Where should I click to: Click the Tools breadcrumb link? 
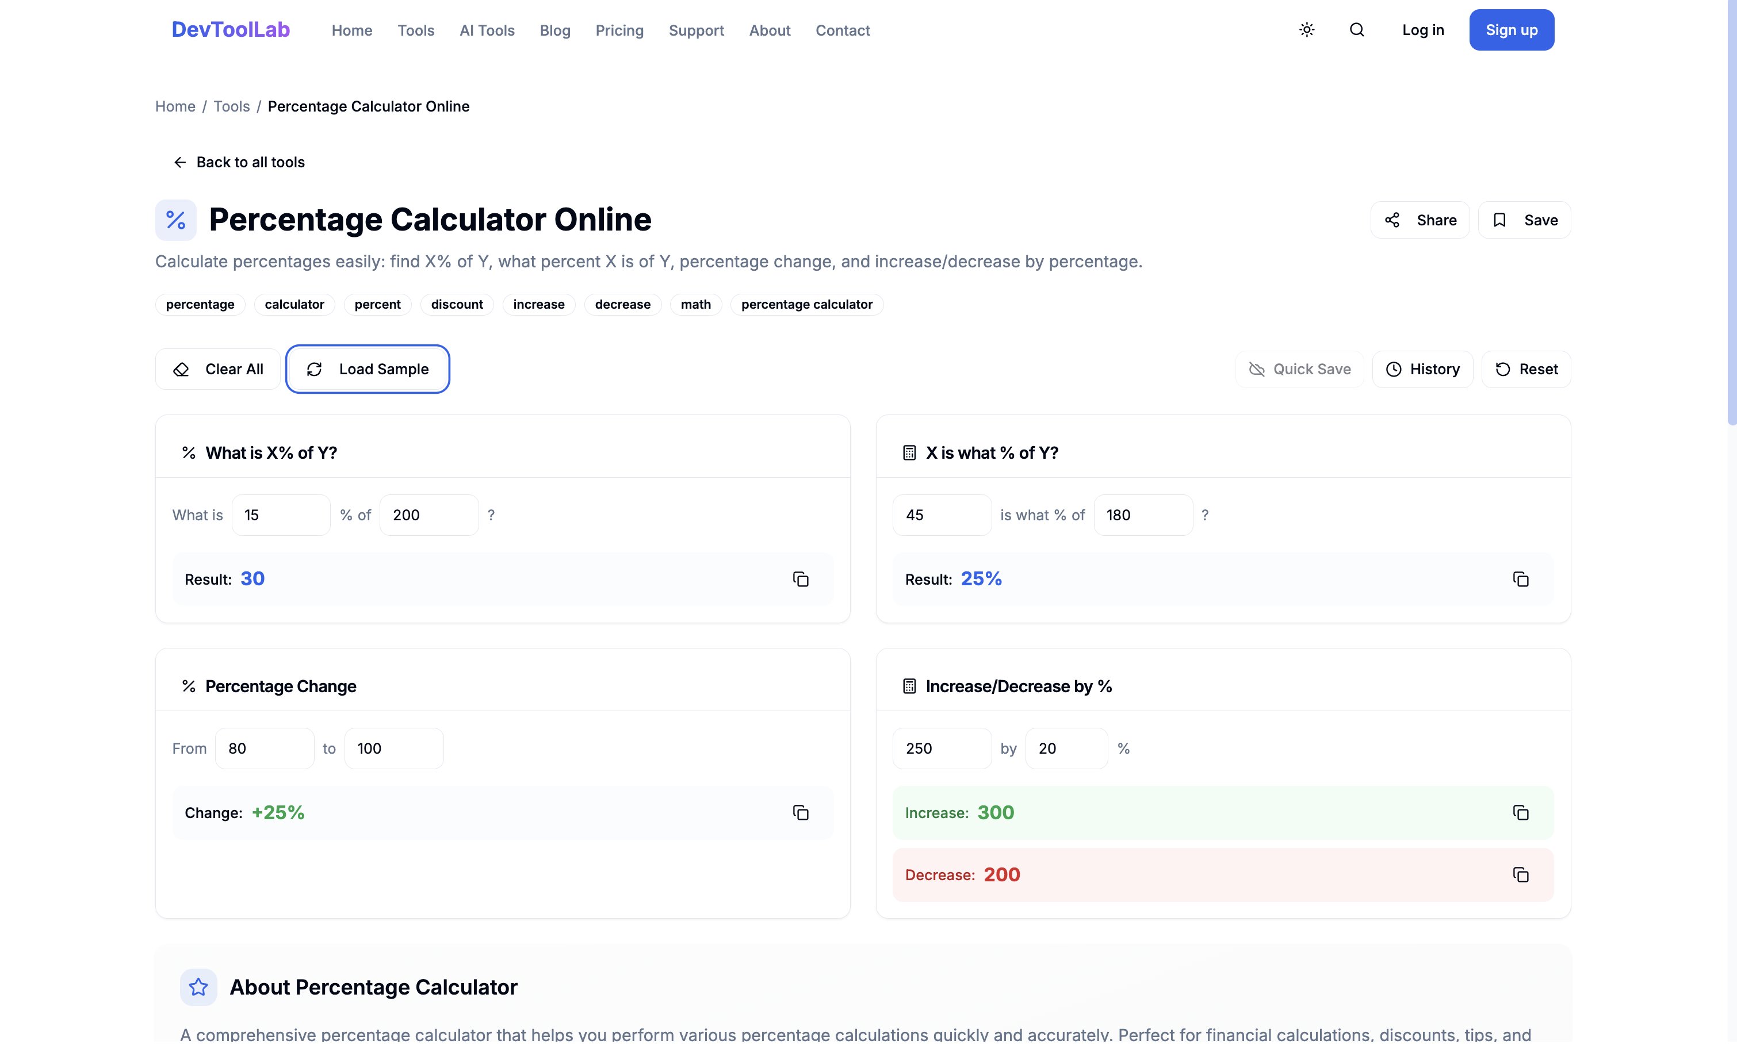point(231,106)
